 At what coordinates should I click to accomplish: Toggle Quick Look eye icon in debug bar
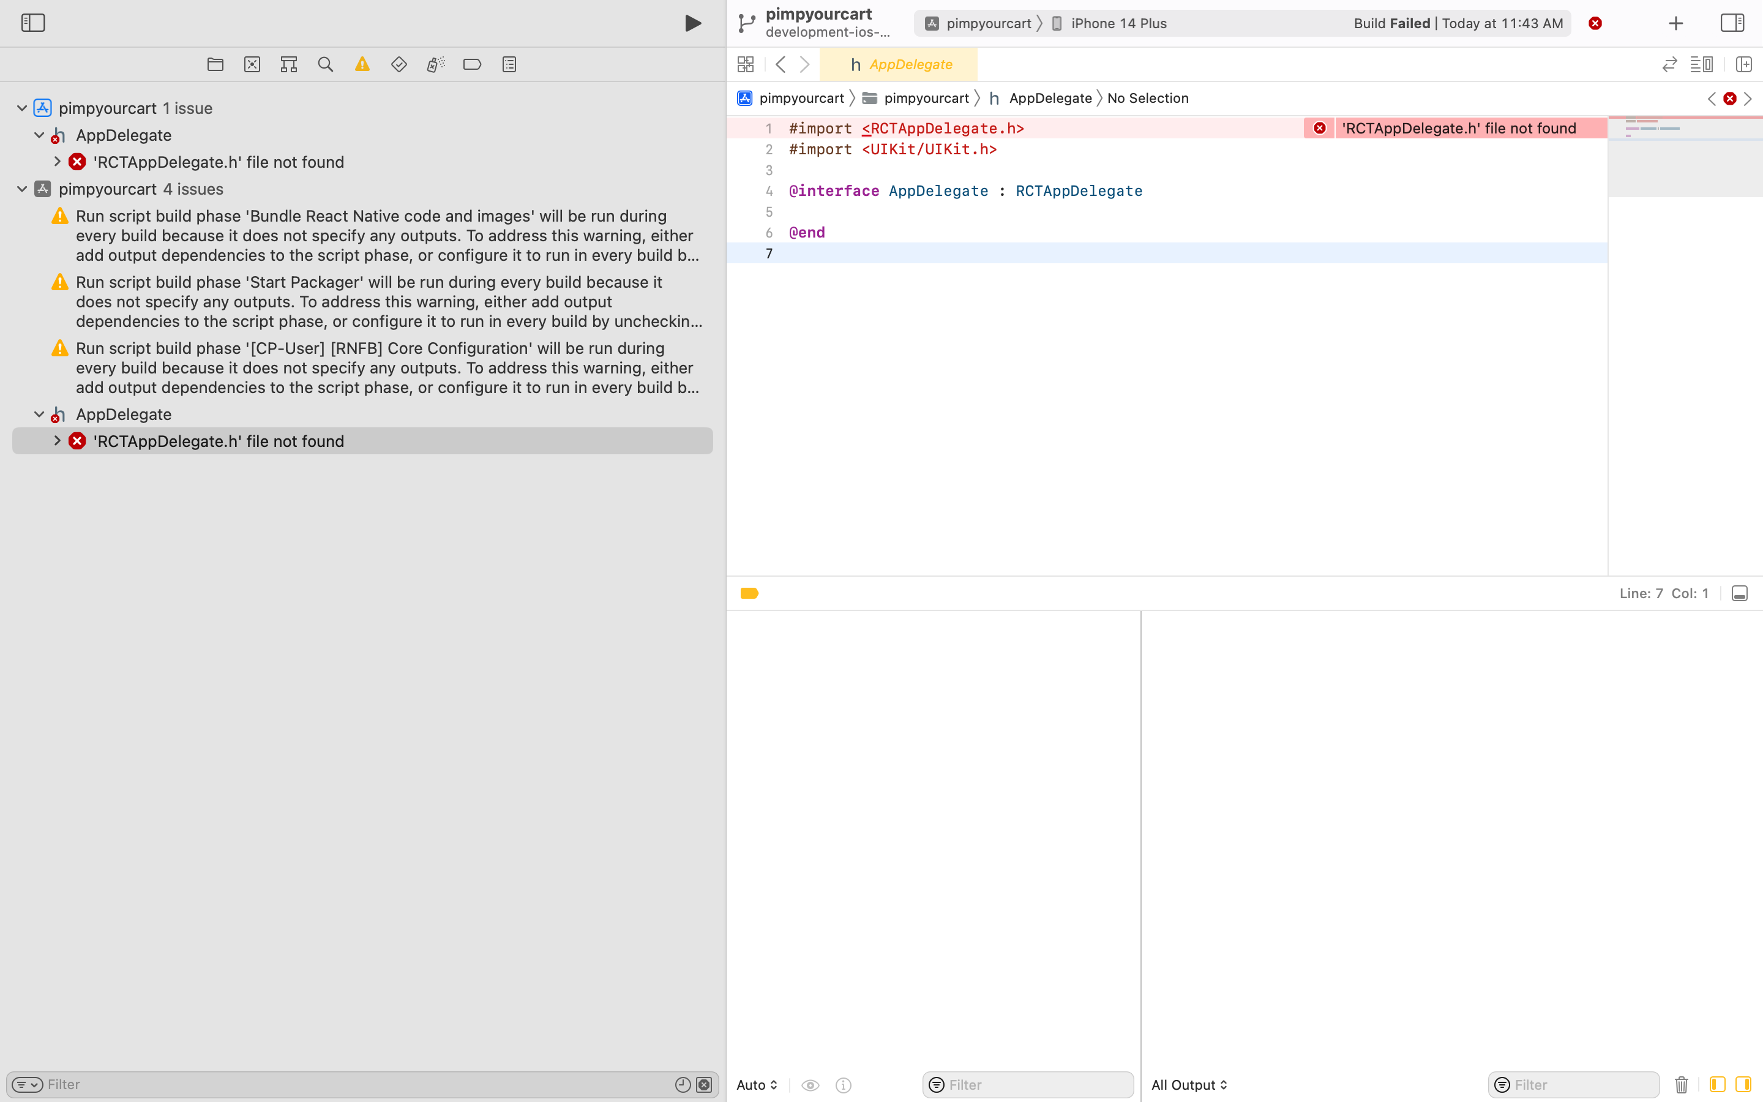[x=809, y=1084]
